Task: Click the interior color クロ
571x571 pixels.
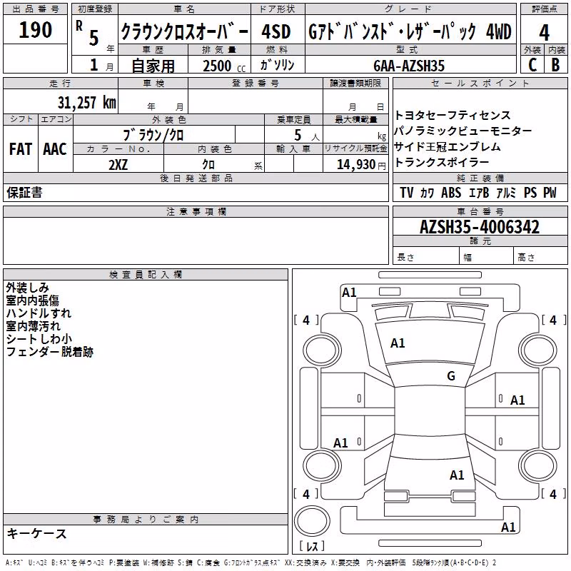Action: click(x=208, y=165)
